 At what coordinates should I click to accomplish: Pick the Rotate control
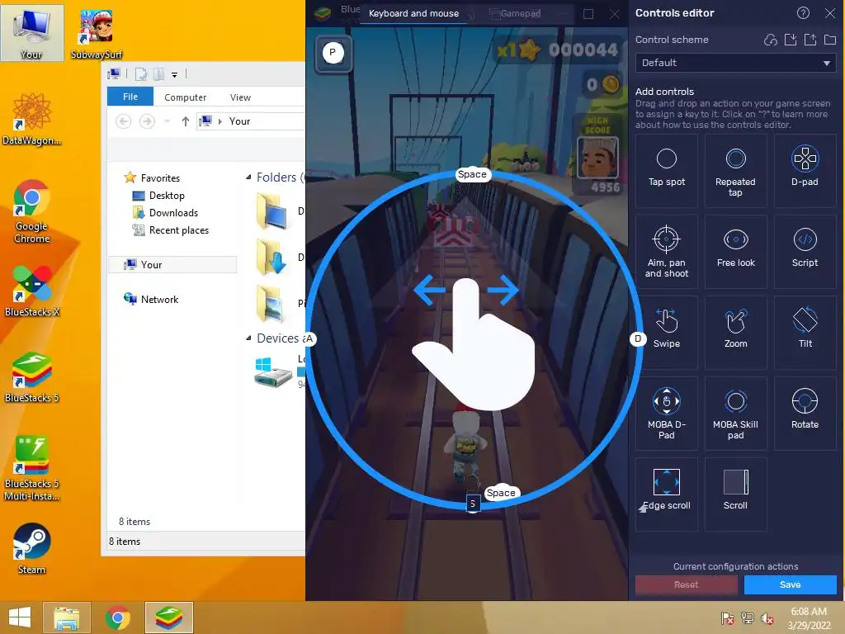pyautogui.click(x=805, y=413)
